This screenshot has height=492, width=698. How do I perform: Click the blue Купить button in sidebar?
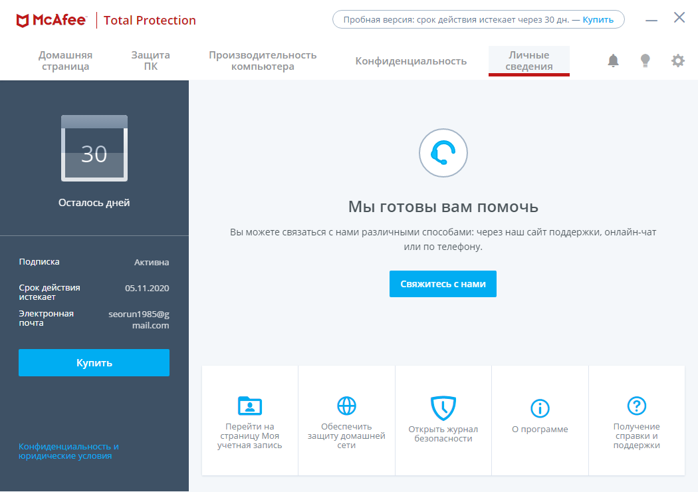[x=94, y=362]
